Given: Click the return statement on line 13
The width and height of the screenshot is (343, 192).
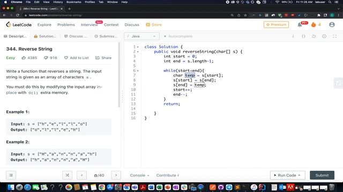Looking at the screenshot, I should pyautogui.click(x=171, y=104).
